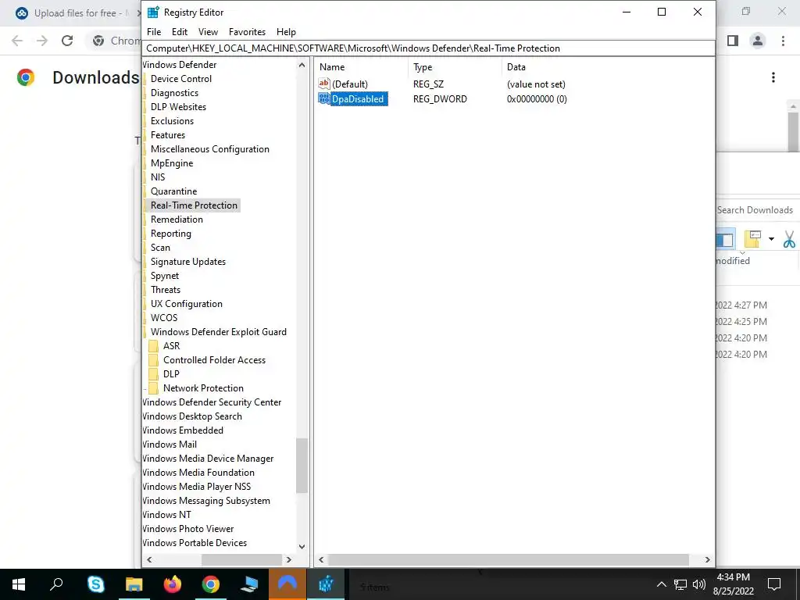The image size is (800, 600).
Task: Select the Signature Updates key
Action: point(188,262)
